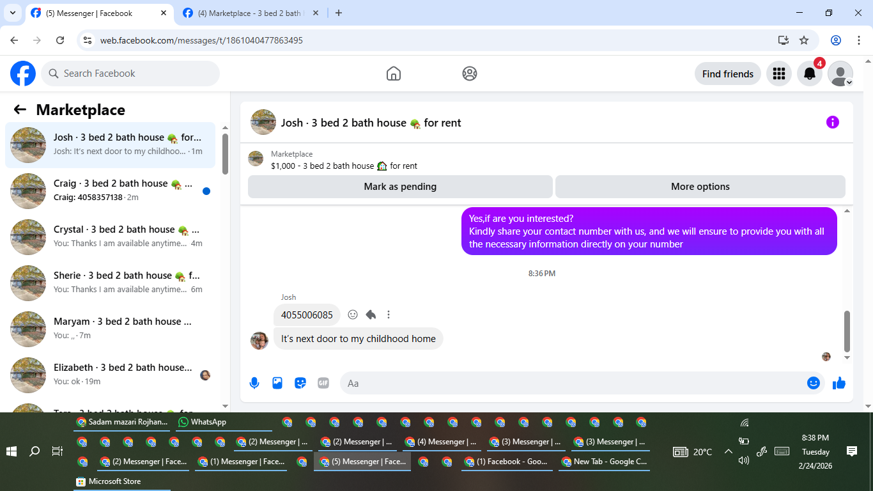Switch to the Marketplace browser tab

coord(249,13)
